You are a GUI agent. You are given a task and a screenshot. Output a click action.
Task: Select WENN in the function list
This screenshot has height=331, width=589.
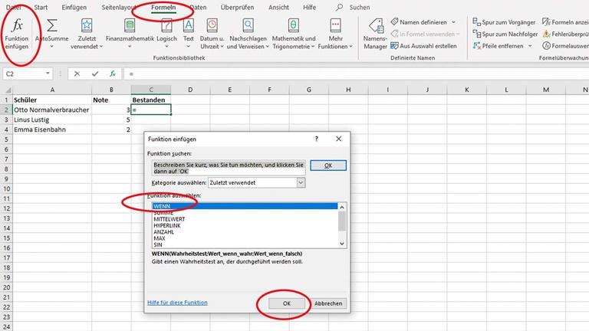tap(245, 206)
